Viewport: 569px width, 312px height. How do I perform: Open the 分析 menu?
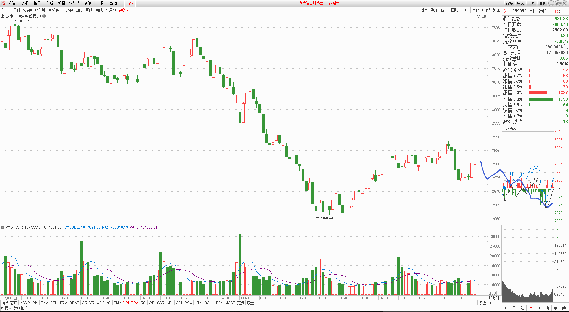(50, 3)
